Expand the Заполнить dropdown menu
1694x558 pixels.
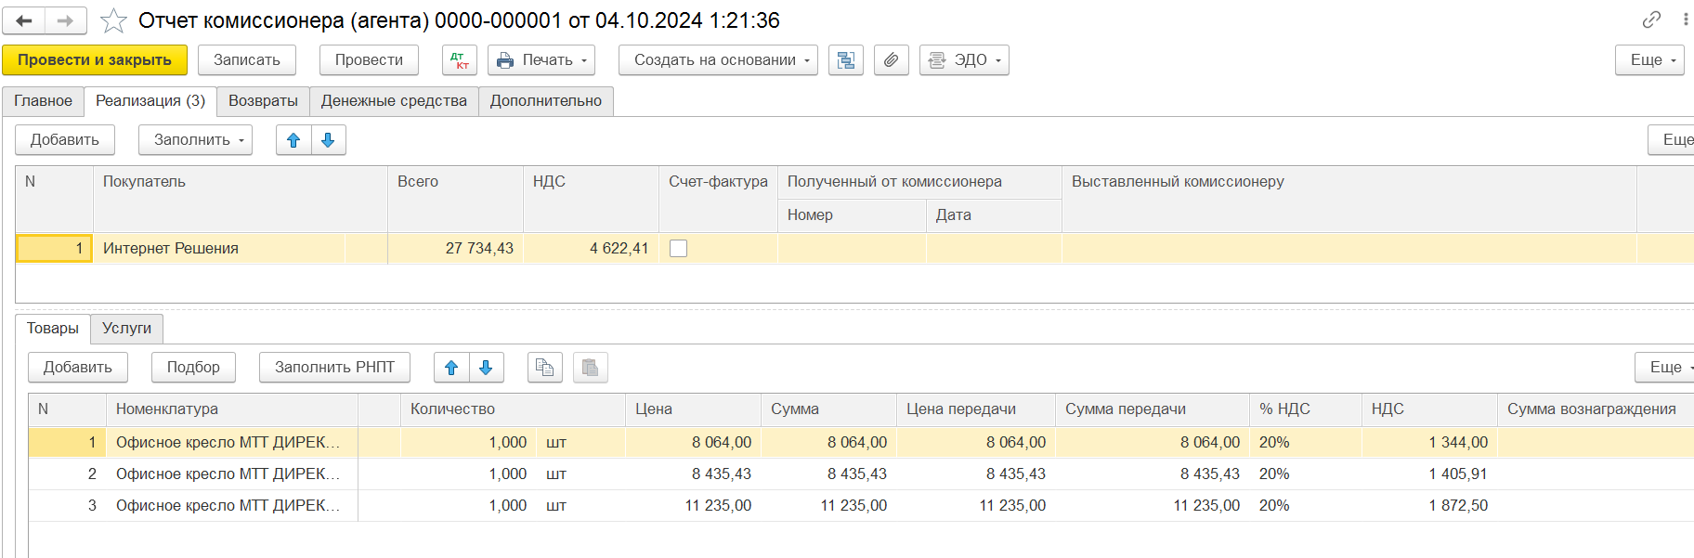click(195, 140)
